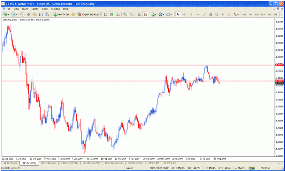The width and height of the screenshot is (285, 171).
Task: Expand the Arrows tool dropdown arrow
Action: click(238, 15)
